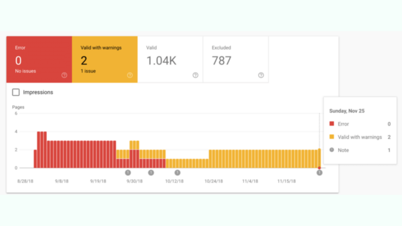Image resolution: width=402 pixels, height=226 pixels.
Task: Open the help icon in the Excluded card
Action: [261, 75]
